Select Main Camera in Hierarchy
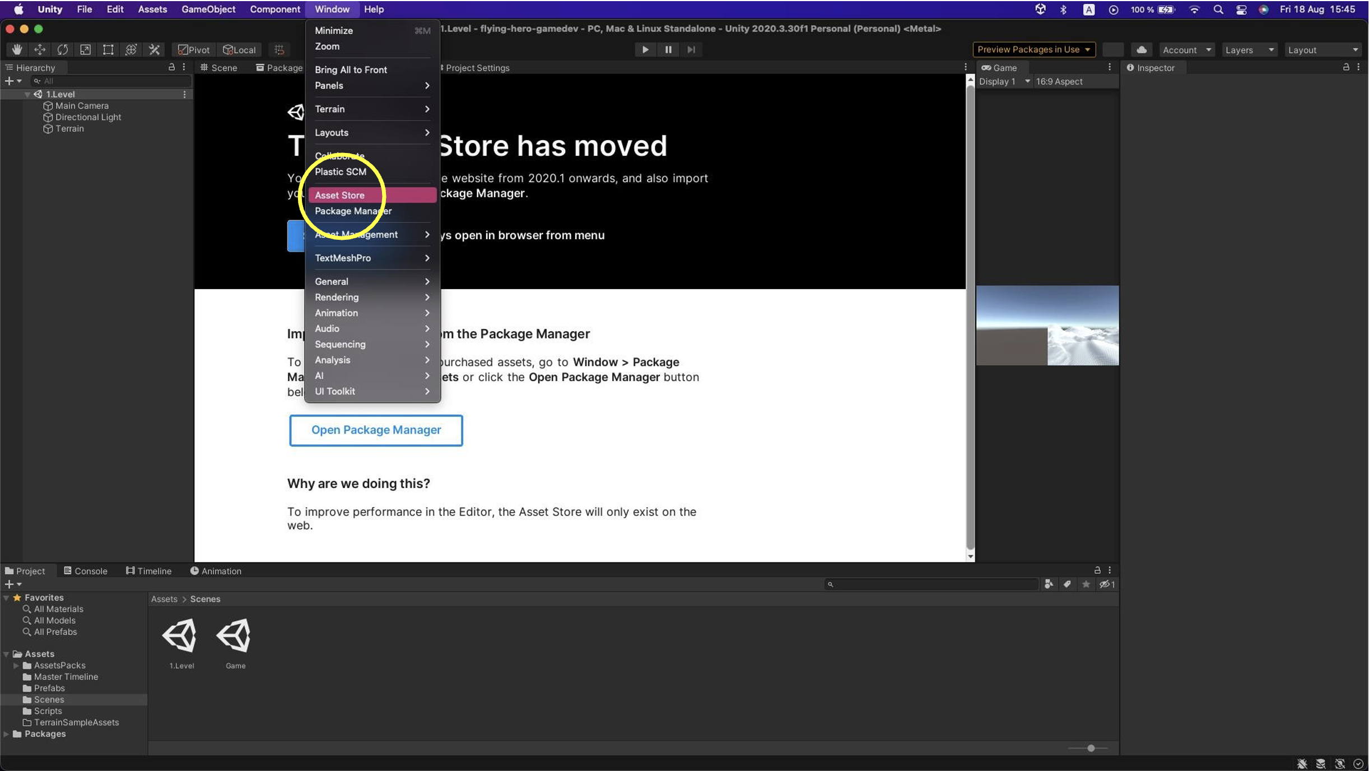Screen dimensions: 1369x771 coord(82,106)
